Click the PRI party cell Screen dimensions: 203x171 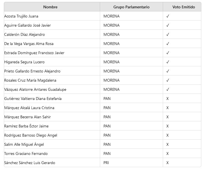106,163
